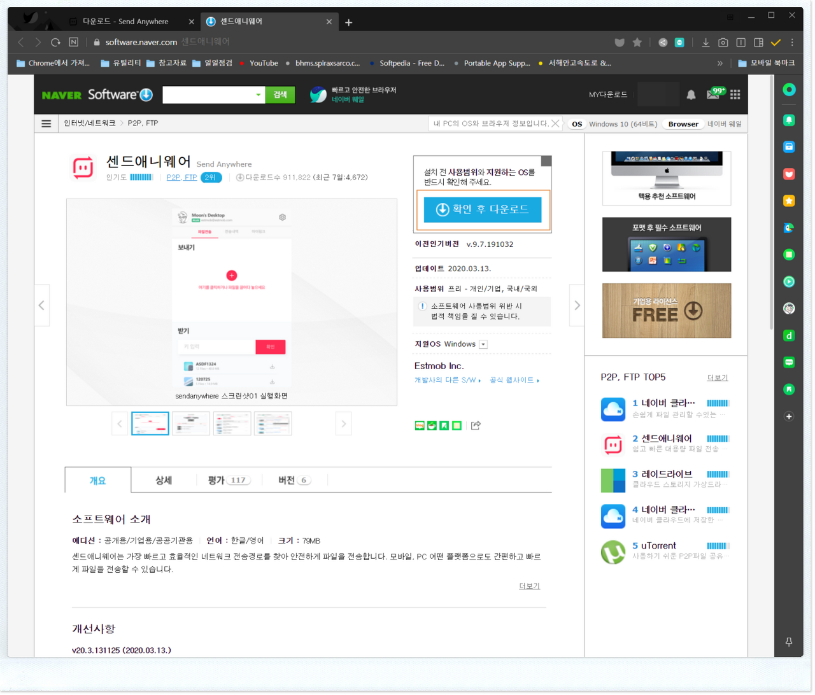This screenshot has height=695, width=815.
Task: Open the mail icon with 99+ badge
Action: [x=714, y=94]
